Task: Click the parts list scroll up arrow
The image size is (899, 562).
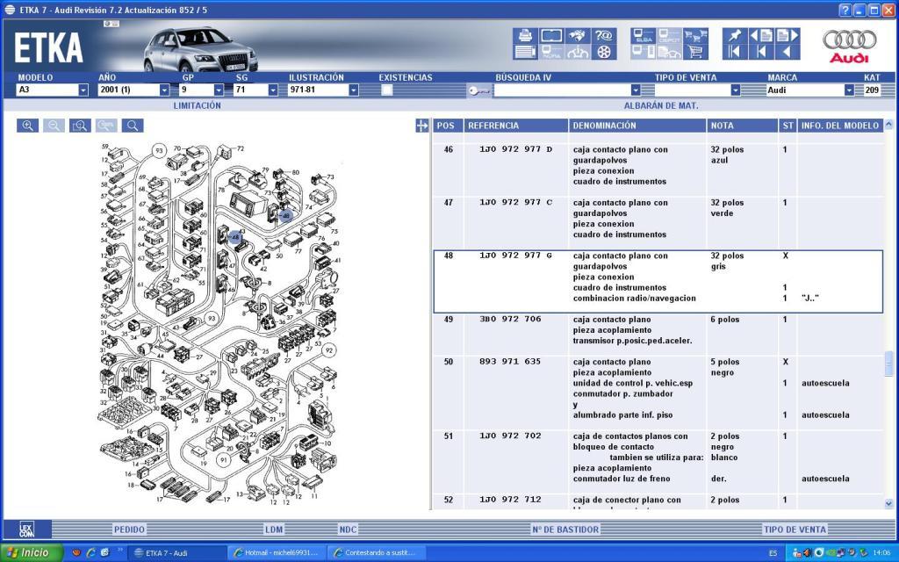Action: click(x=888, y=124)
